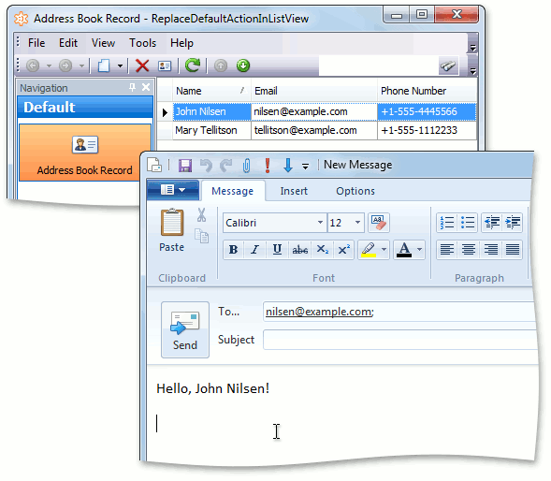
Task: Click the To... recipients button
Action: coord(229,312)
